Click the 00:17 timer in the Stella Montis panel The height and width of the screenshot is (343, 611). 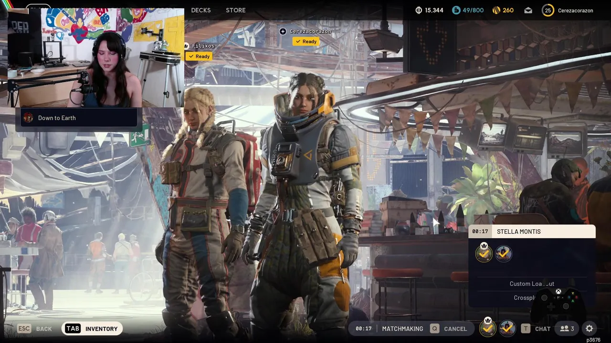tap(480, 232)
